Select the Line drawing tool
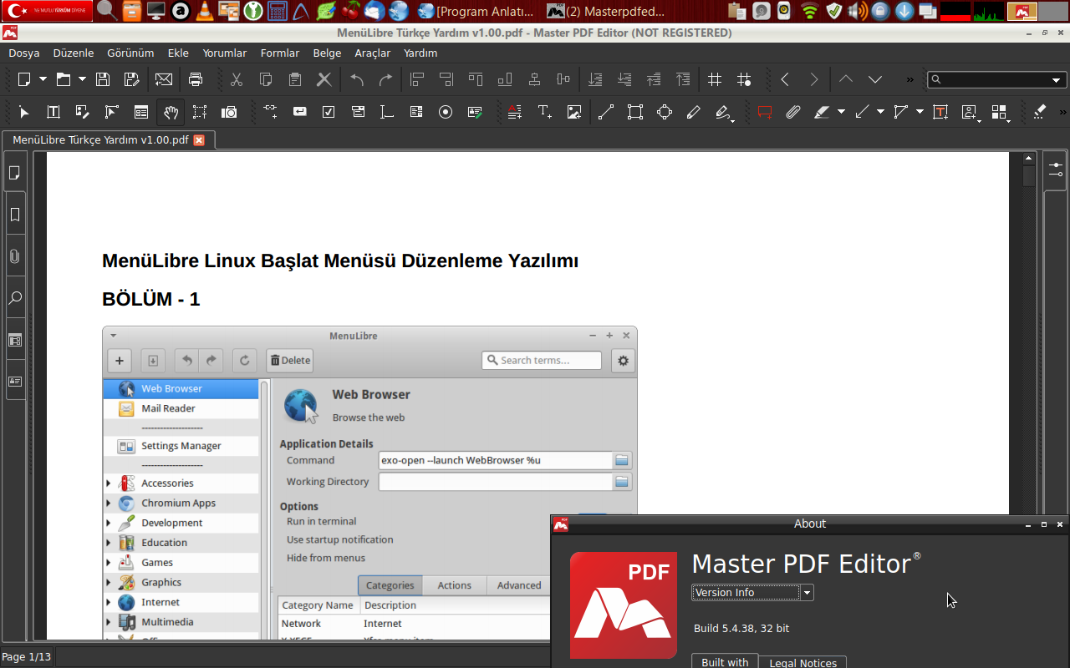The width and height of the screenshot is (1070, 668). [606, 112]
